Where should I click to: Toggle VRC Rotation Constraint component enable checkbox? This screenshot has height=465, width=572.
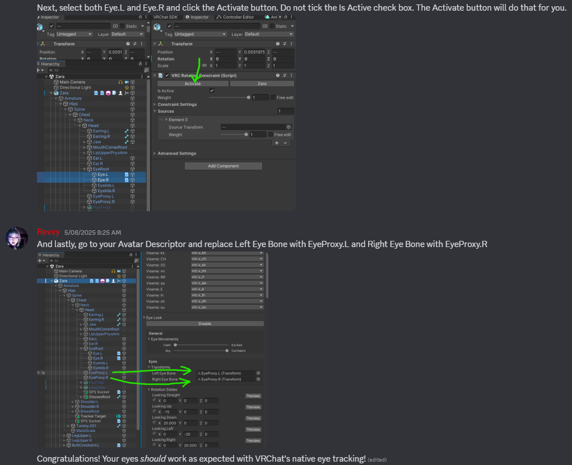coord(167,75)
